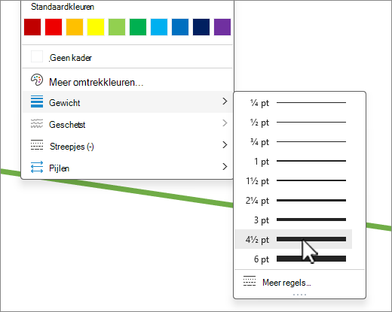Choose the 1 pt line weight
The height and width of the screenshot is (312, 392).
(x=293, y=161)
